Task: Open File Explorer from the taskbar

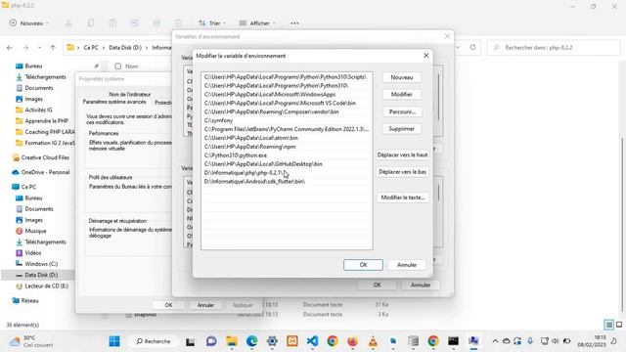Action: (232, 341)
